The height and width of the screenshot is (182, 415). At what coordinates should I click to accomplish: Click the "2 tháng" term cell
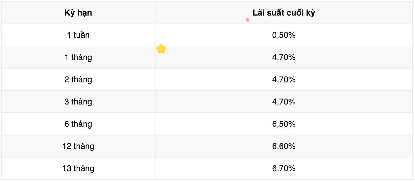click(x=78, y=79)
